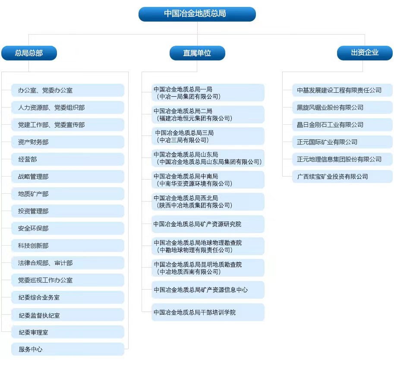Open 党委巡视工作办公室 entry
394x369 pixels.
[68, 280]
